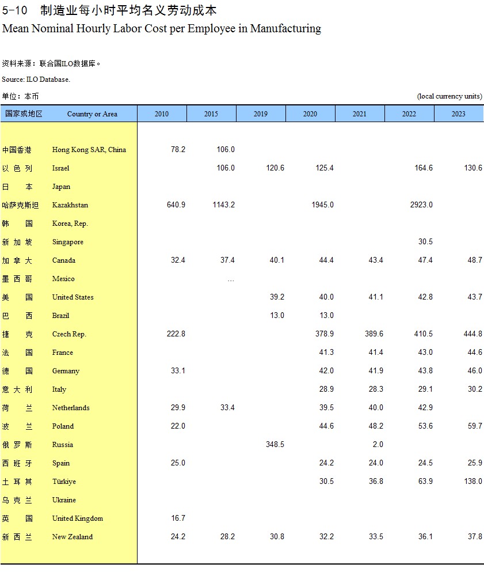Screen dimensions: 484x583
Task: Select the Mean Nominal Hourly Labor Cost title
Action: 162,28
